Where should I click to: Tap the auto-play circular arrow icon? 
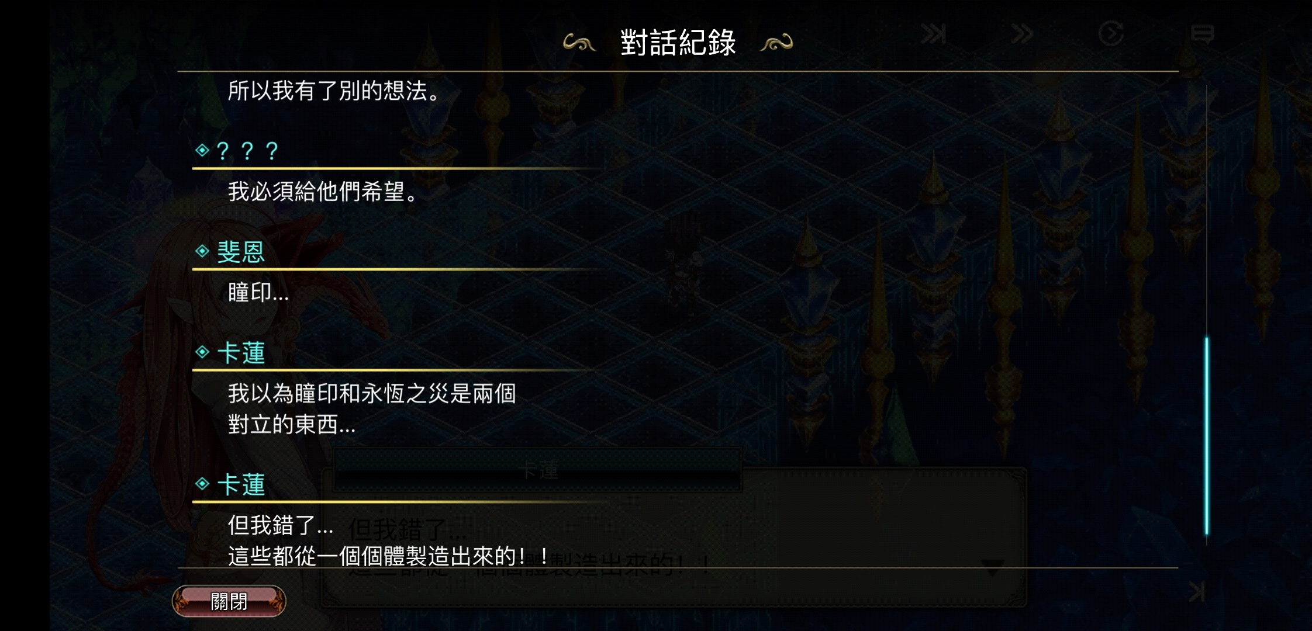tap(1111, 33)
